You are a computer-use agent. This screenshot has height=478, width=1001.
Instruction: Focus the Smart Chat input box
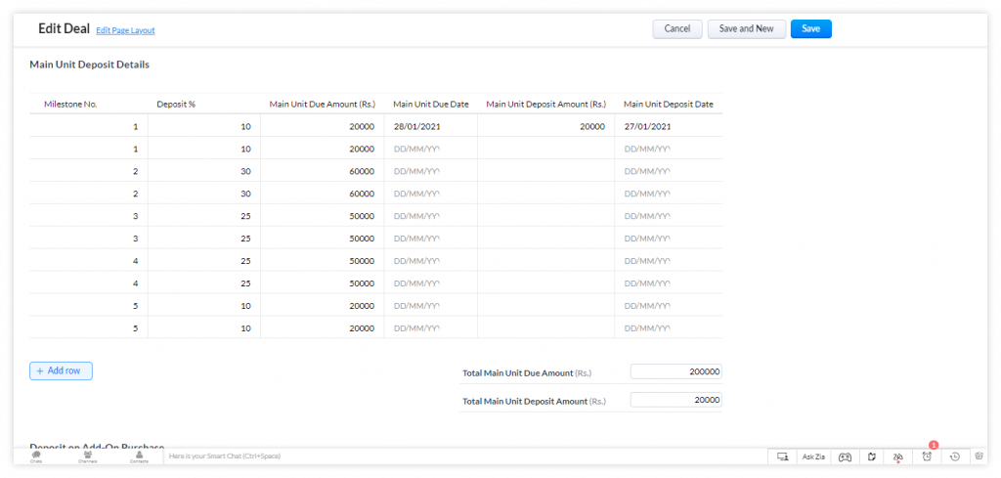(466, 456)
